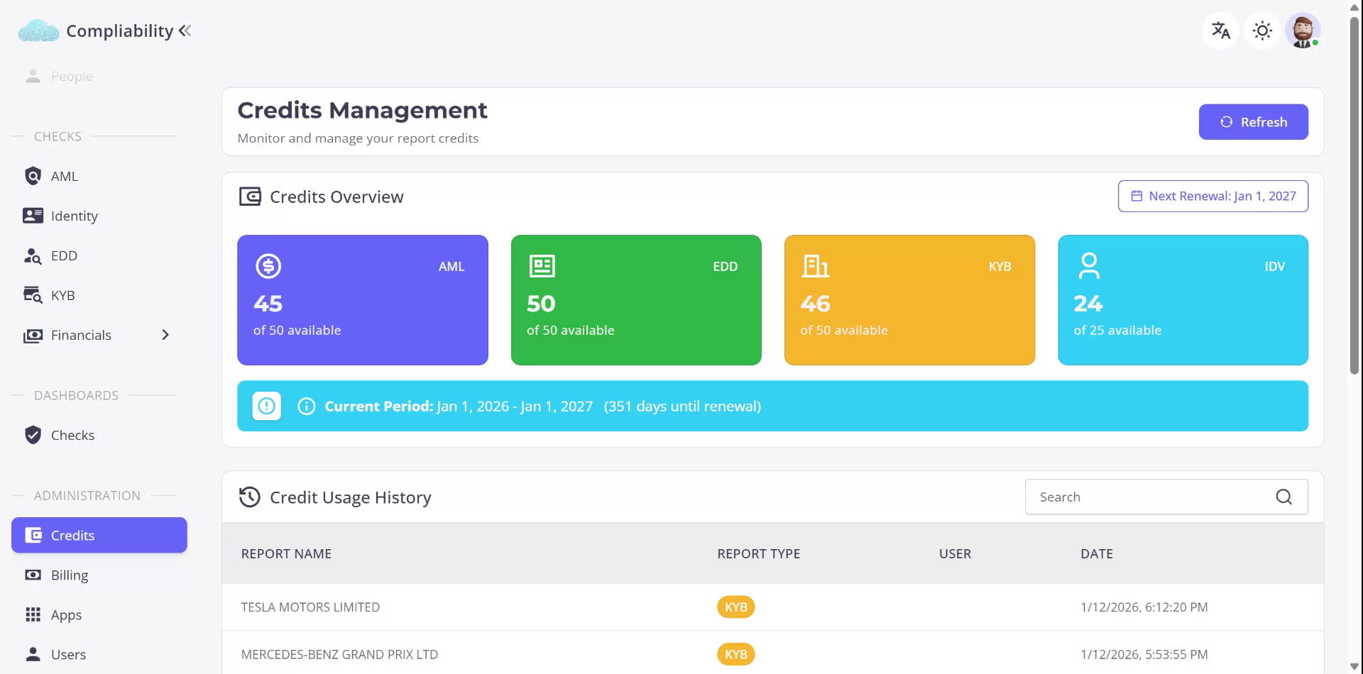Open AML checks from sidebar
The image size is (1363, 674).
(64, 176)
